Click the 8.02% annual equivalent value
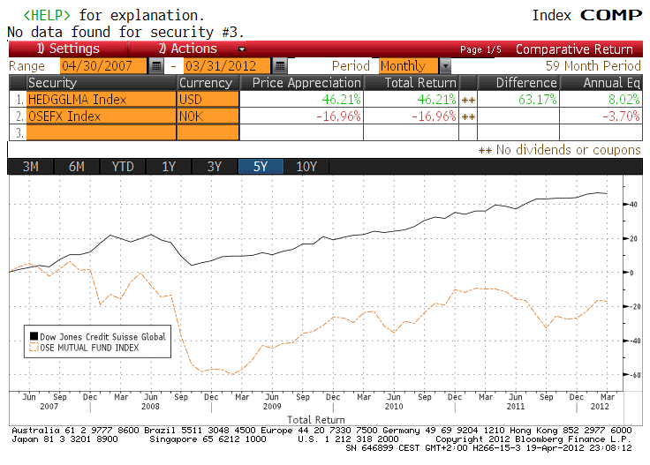This screenshot has width=650, height=465. click(x=624, y=100)
